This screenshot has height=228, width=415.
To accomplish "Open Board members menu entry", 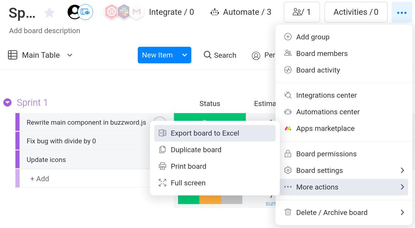I will 344,53.
